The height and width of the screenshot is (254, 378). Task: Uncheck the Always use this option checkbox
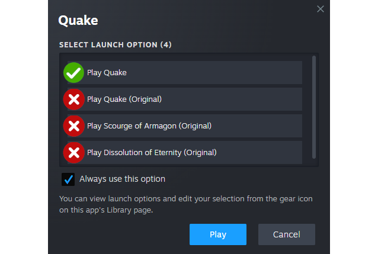click(68, 179)
